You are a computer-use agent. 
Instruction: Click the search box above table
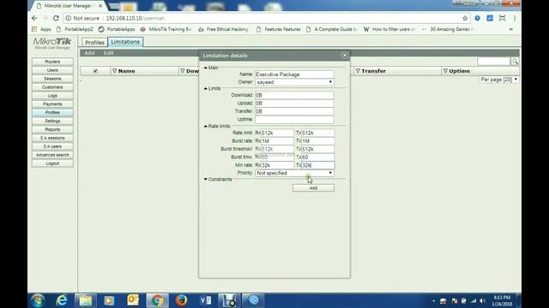tap(494, 62)
